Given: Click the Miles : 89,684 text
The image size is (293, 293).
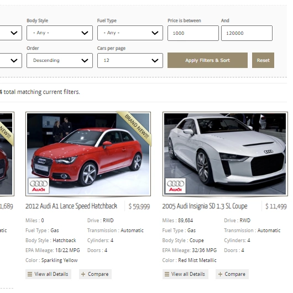Looking at the screenshot, I should 177,221.
